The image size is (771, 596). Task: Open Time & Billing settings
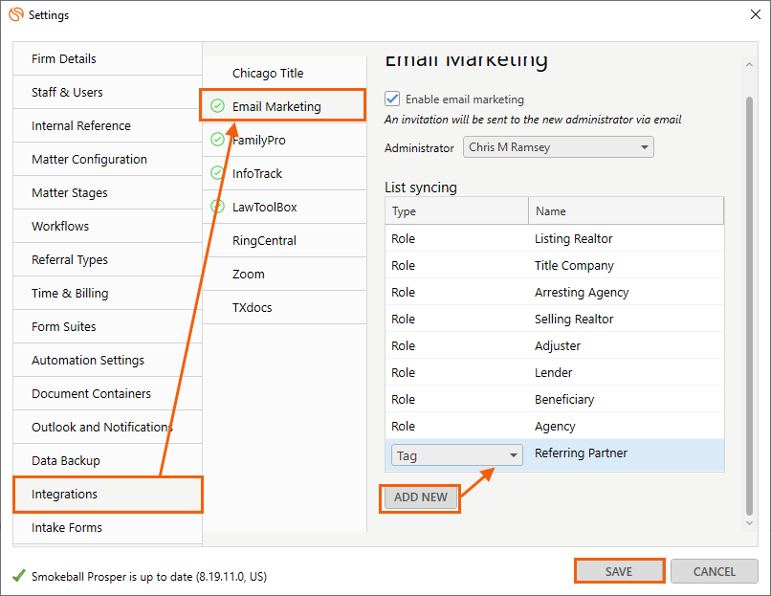click(108, 293)
